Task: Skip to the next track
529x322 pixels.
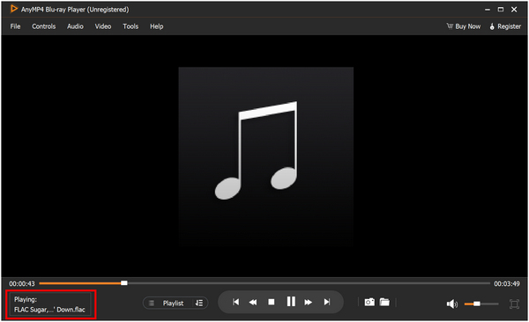Action: click(326, 302)
